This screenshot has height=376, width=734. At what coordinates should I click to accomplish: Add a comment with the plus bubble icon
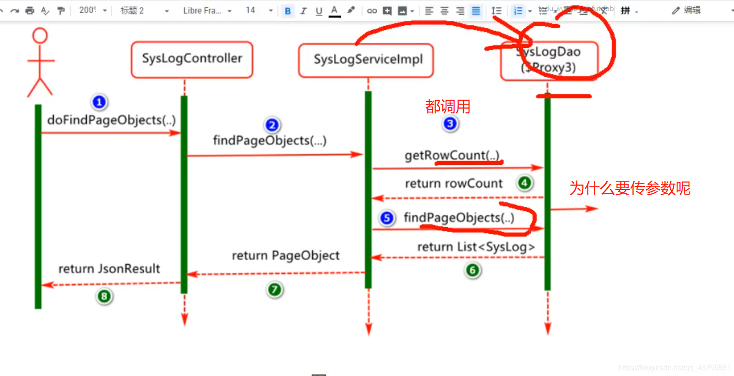pyautogui.click(x=387, y=11)
